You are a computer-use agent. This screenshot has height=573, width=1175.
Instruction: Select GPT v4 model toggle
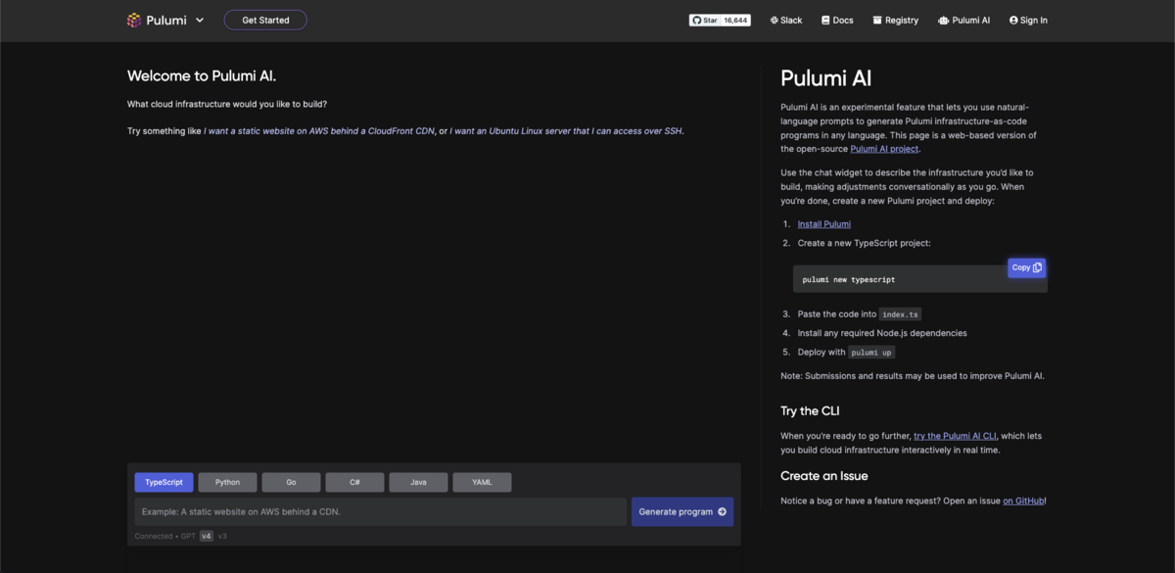point(207,536)
